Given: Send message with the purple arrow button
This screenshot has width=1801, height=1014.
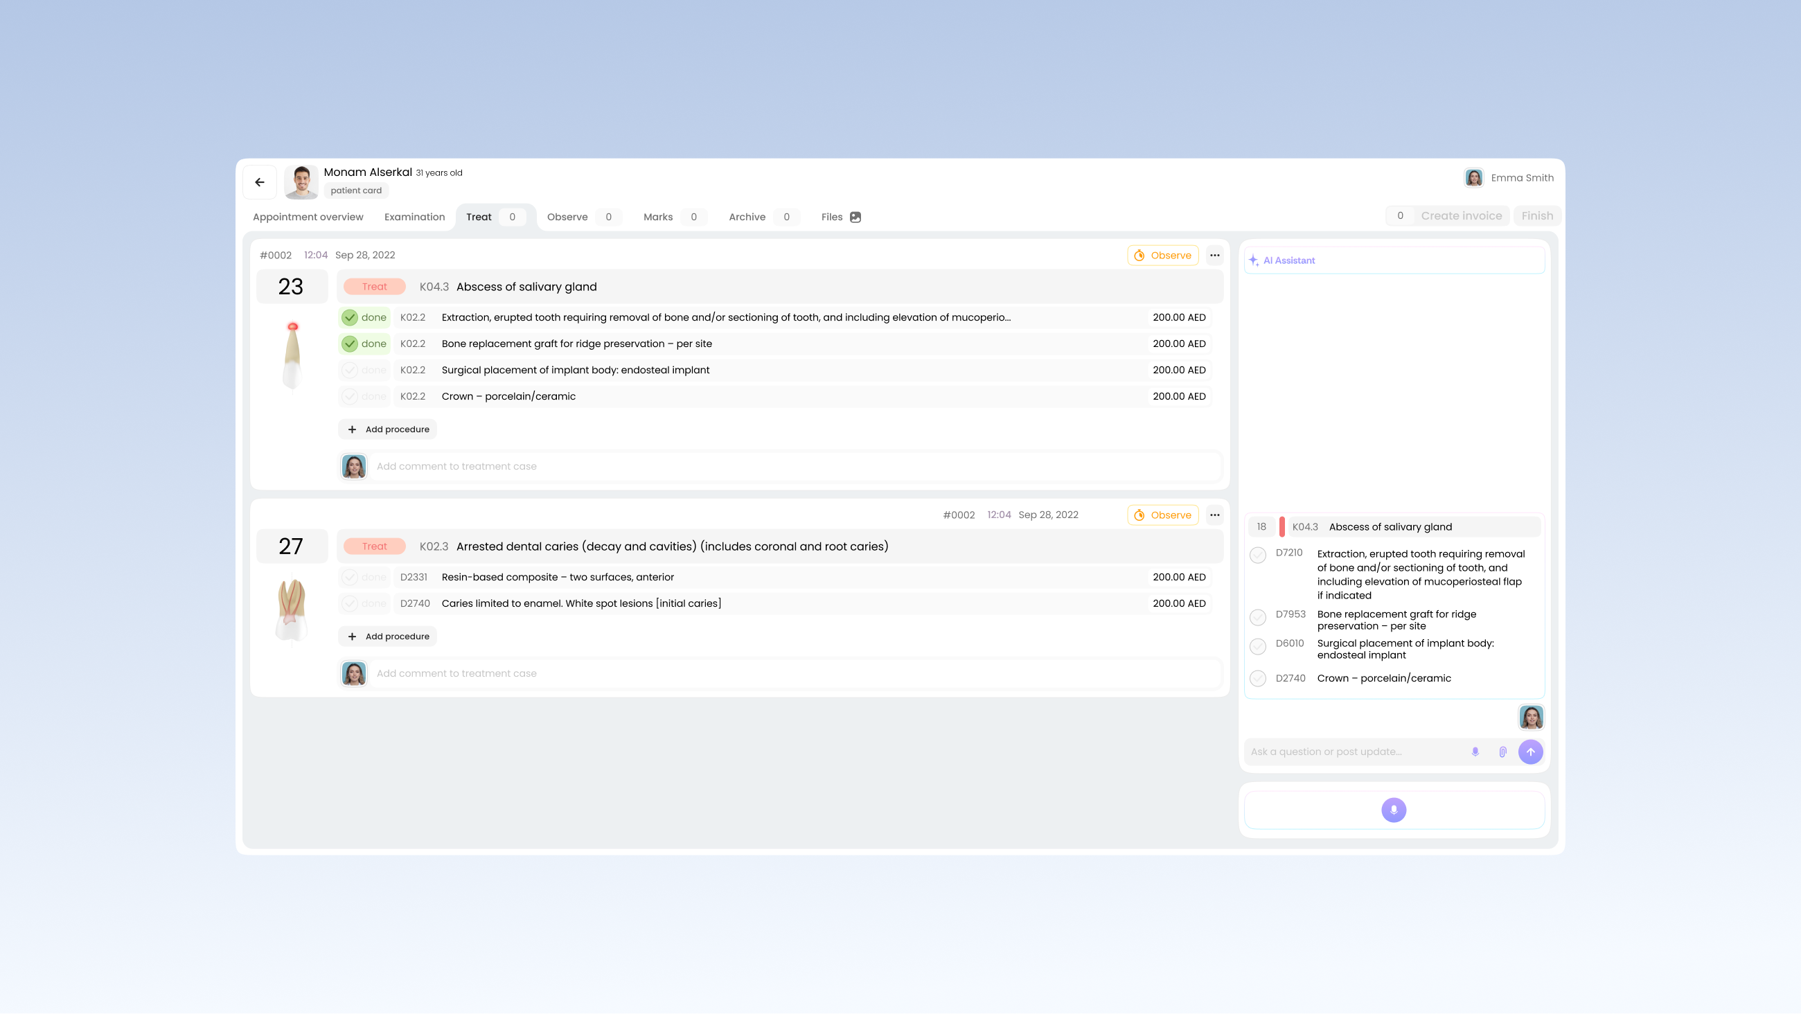Looking at the screenshot, I should [x=1530, y=751].
